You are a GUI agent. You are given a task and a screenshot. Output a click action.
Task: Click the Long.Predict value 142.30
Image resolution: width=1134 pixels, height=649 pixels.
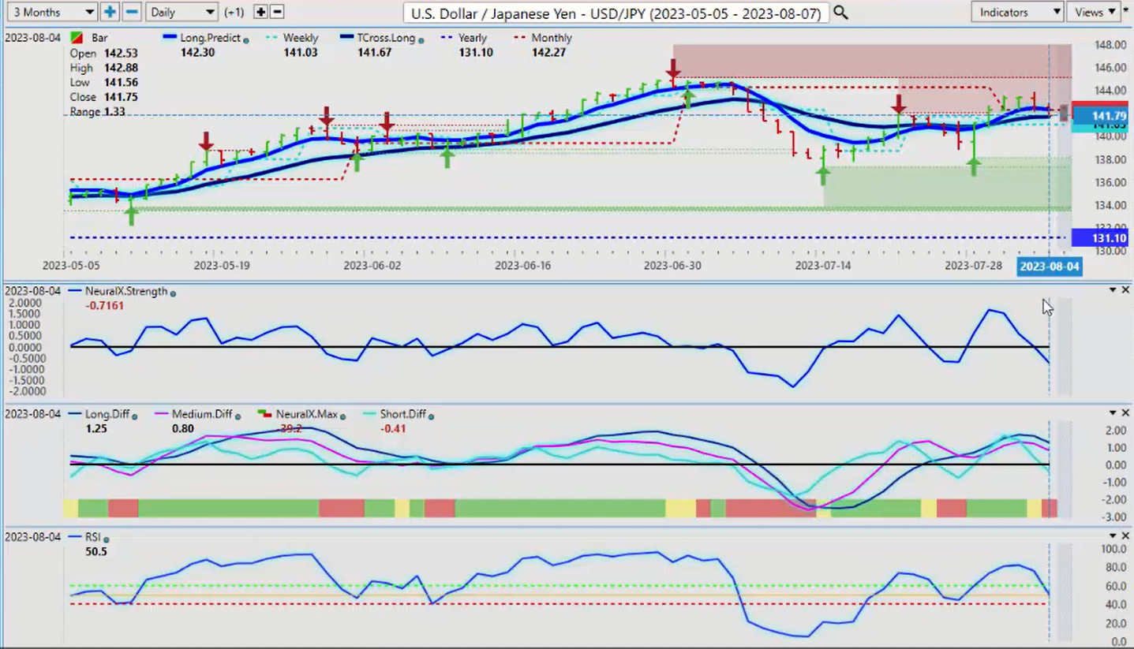coord(199,52)
